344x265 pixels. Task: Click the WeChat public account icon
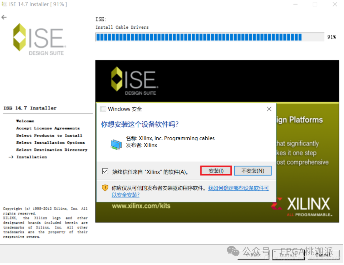point(233,252)
